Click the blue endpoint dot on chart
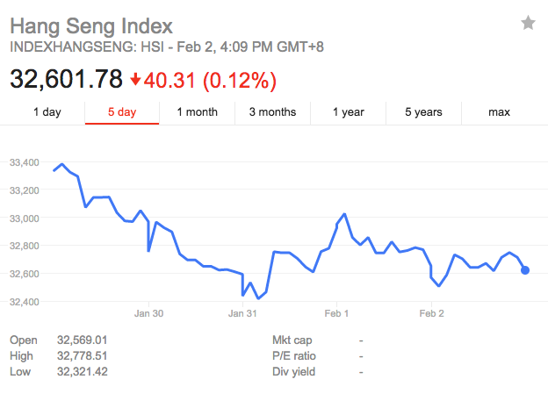548x401 pixels. point(525,270)
